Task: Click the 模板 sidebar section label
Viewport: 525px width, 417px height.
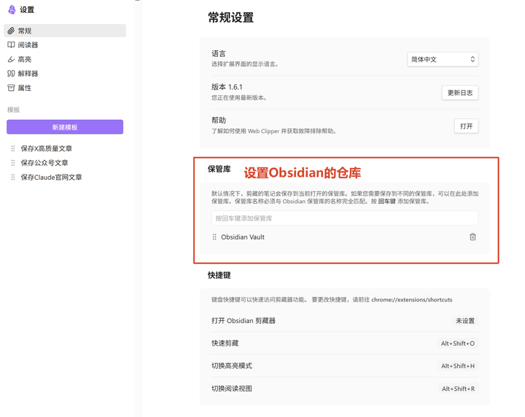Action: pyautogui.click(x=13, y=110)
